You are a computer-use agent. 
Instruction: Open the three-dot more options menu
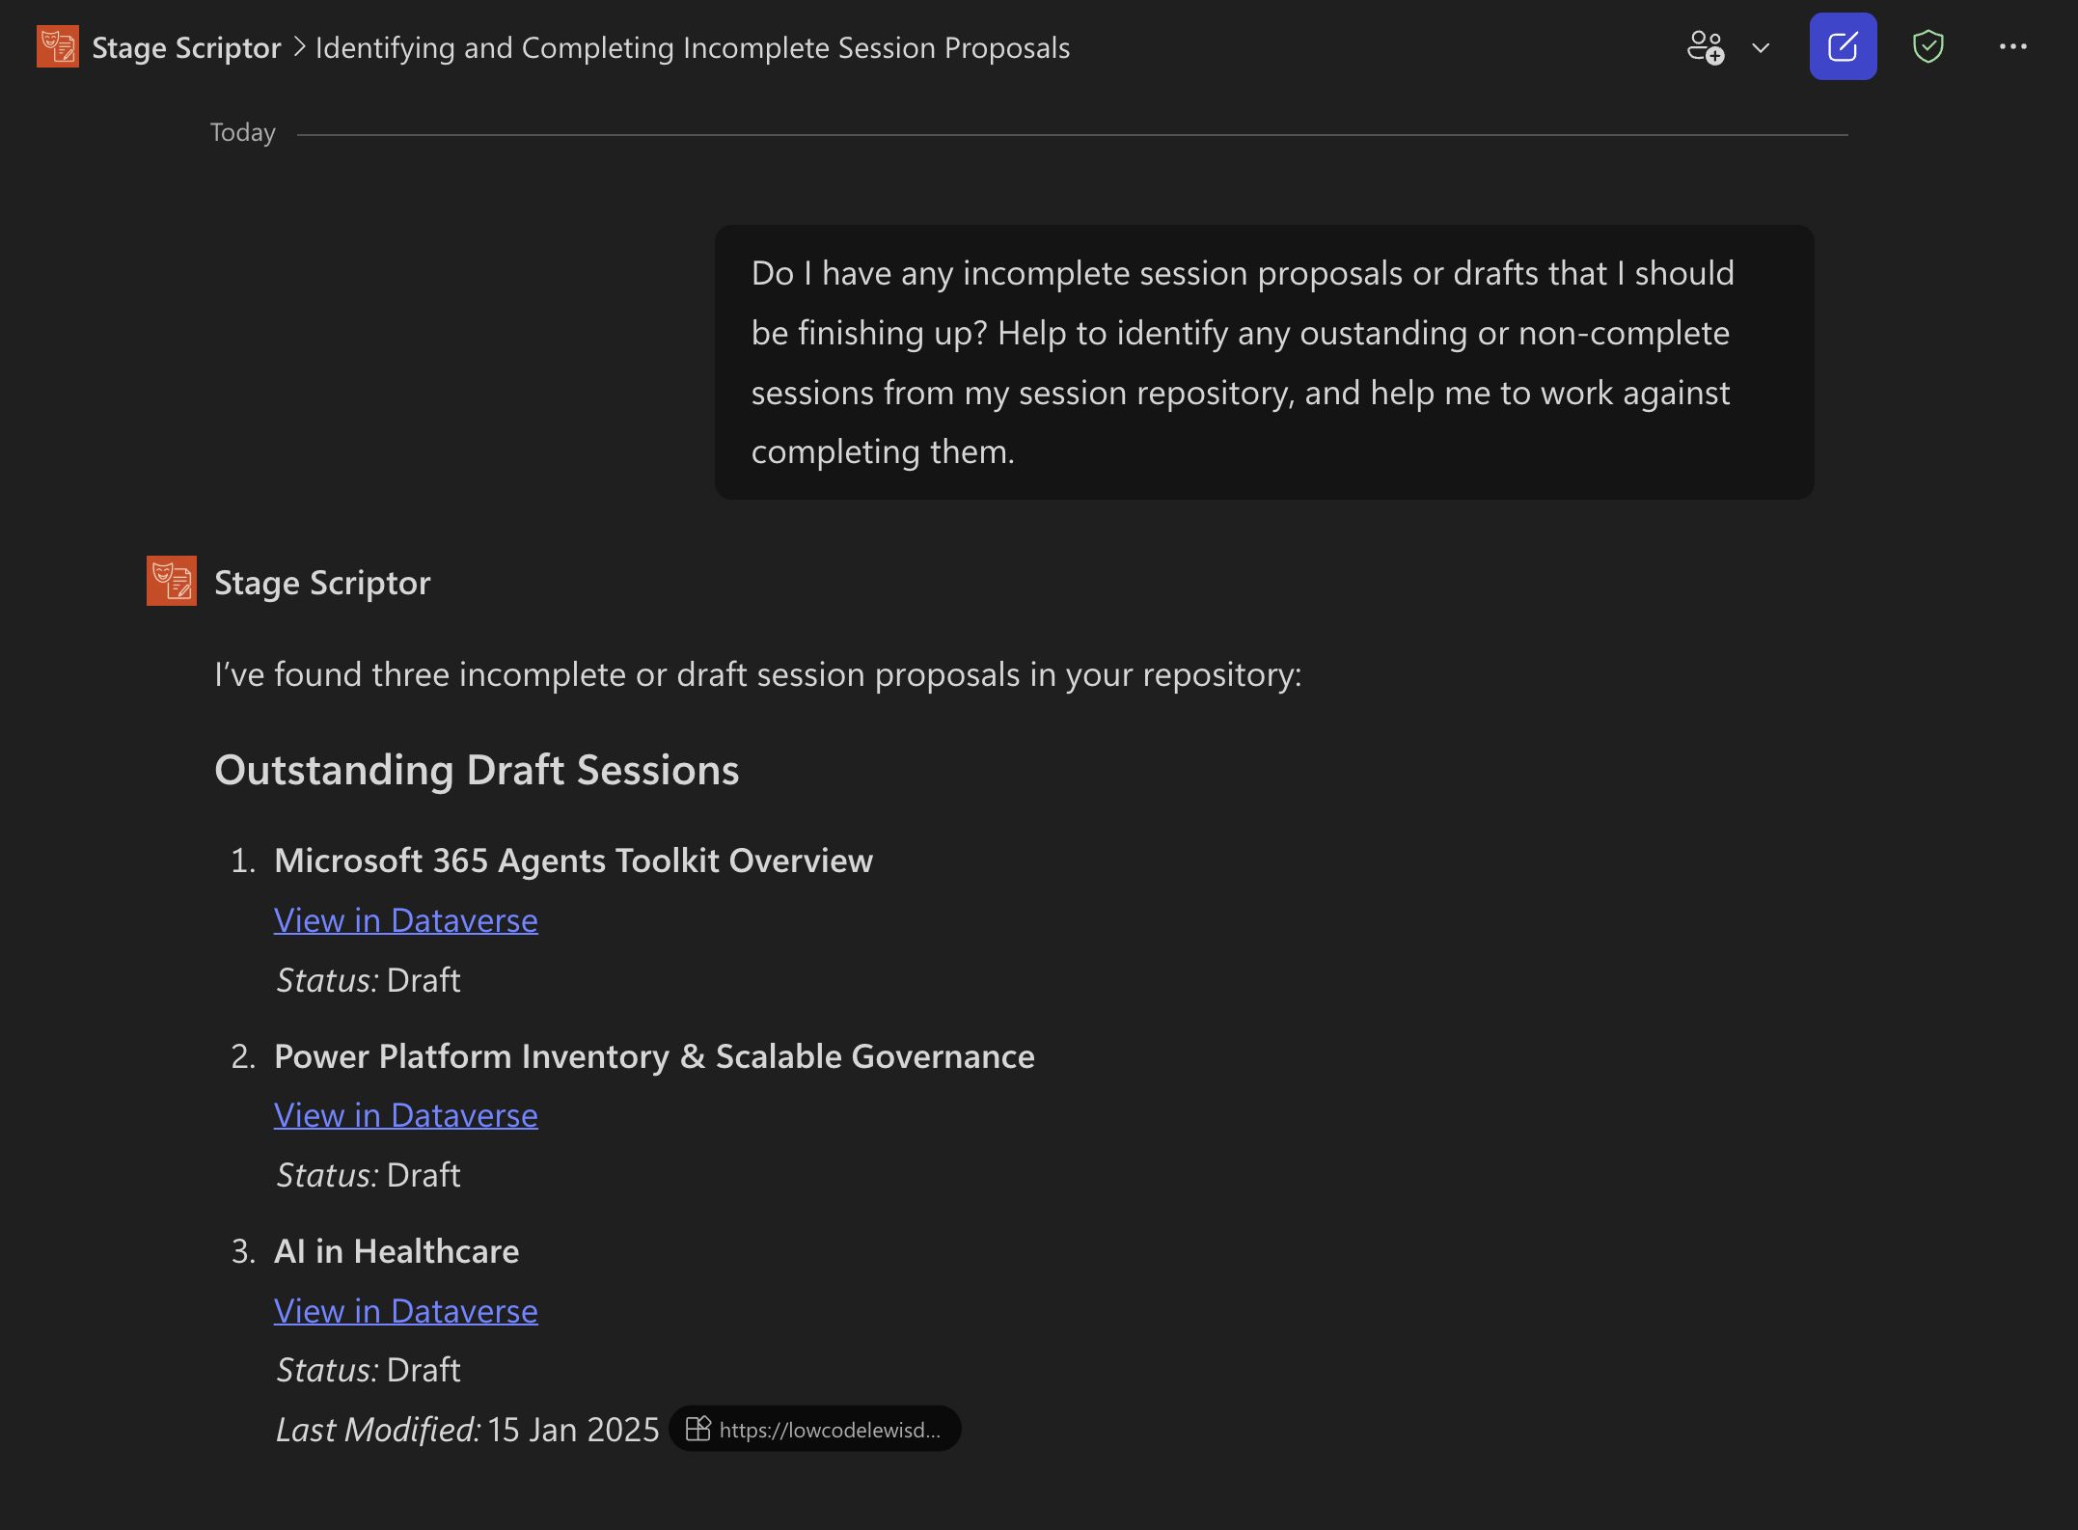point(2012,46)
